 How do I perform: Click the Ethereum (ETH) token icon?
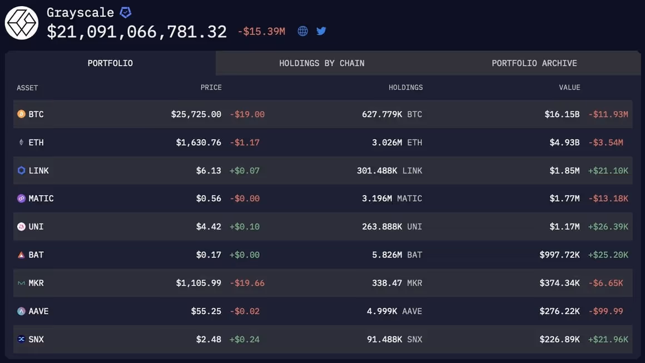(21, 142)
